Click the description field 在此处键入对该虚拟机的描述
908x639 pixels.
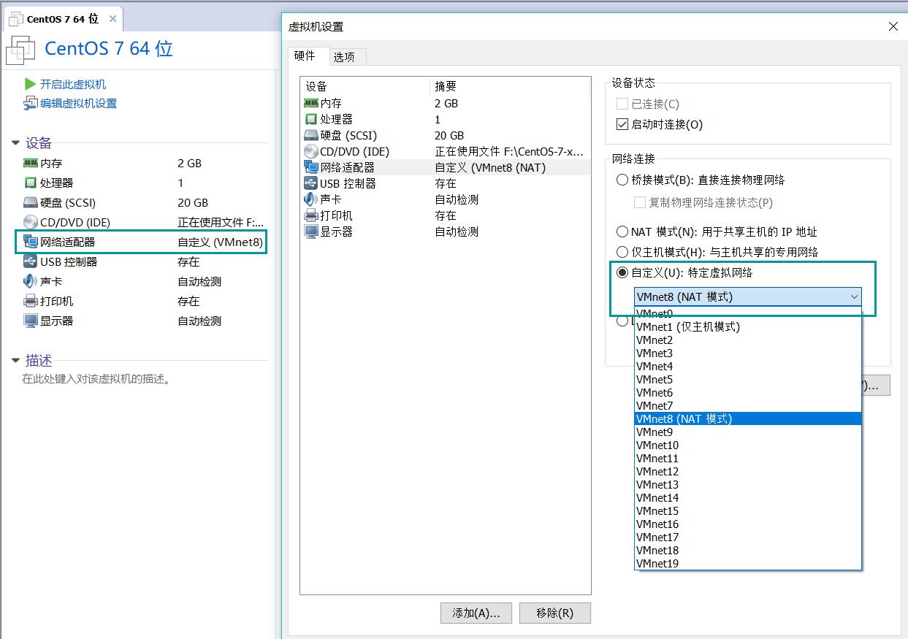[96, 379]
